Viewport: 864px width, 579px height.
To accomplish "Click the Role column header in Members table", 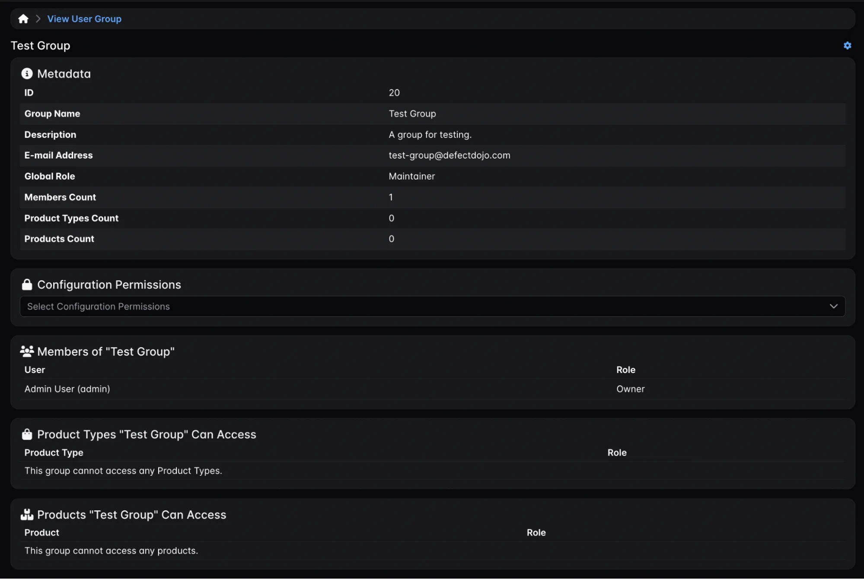I will coord(625,370).
